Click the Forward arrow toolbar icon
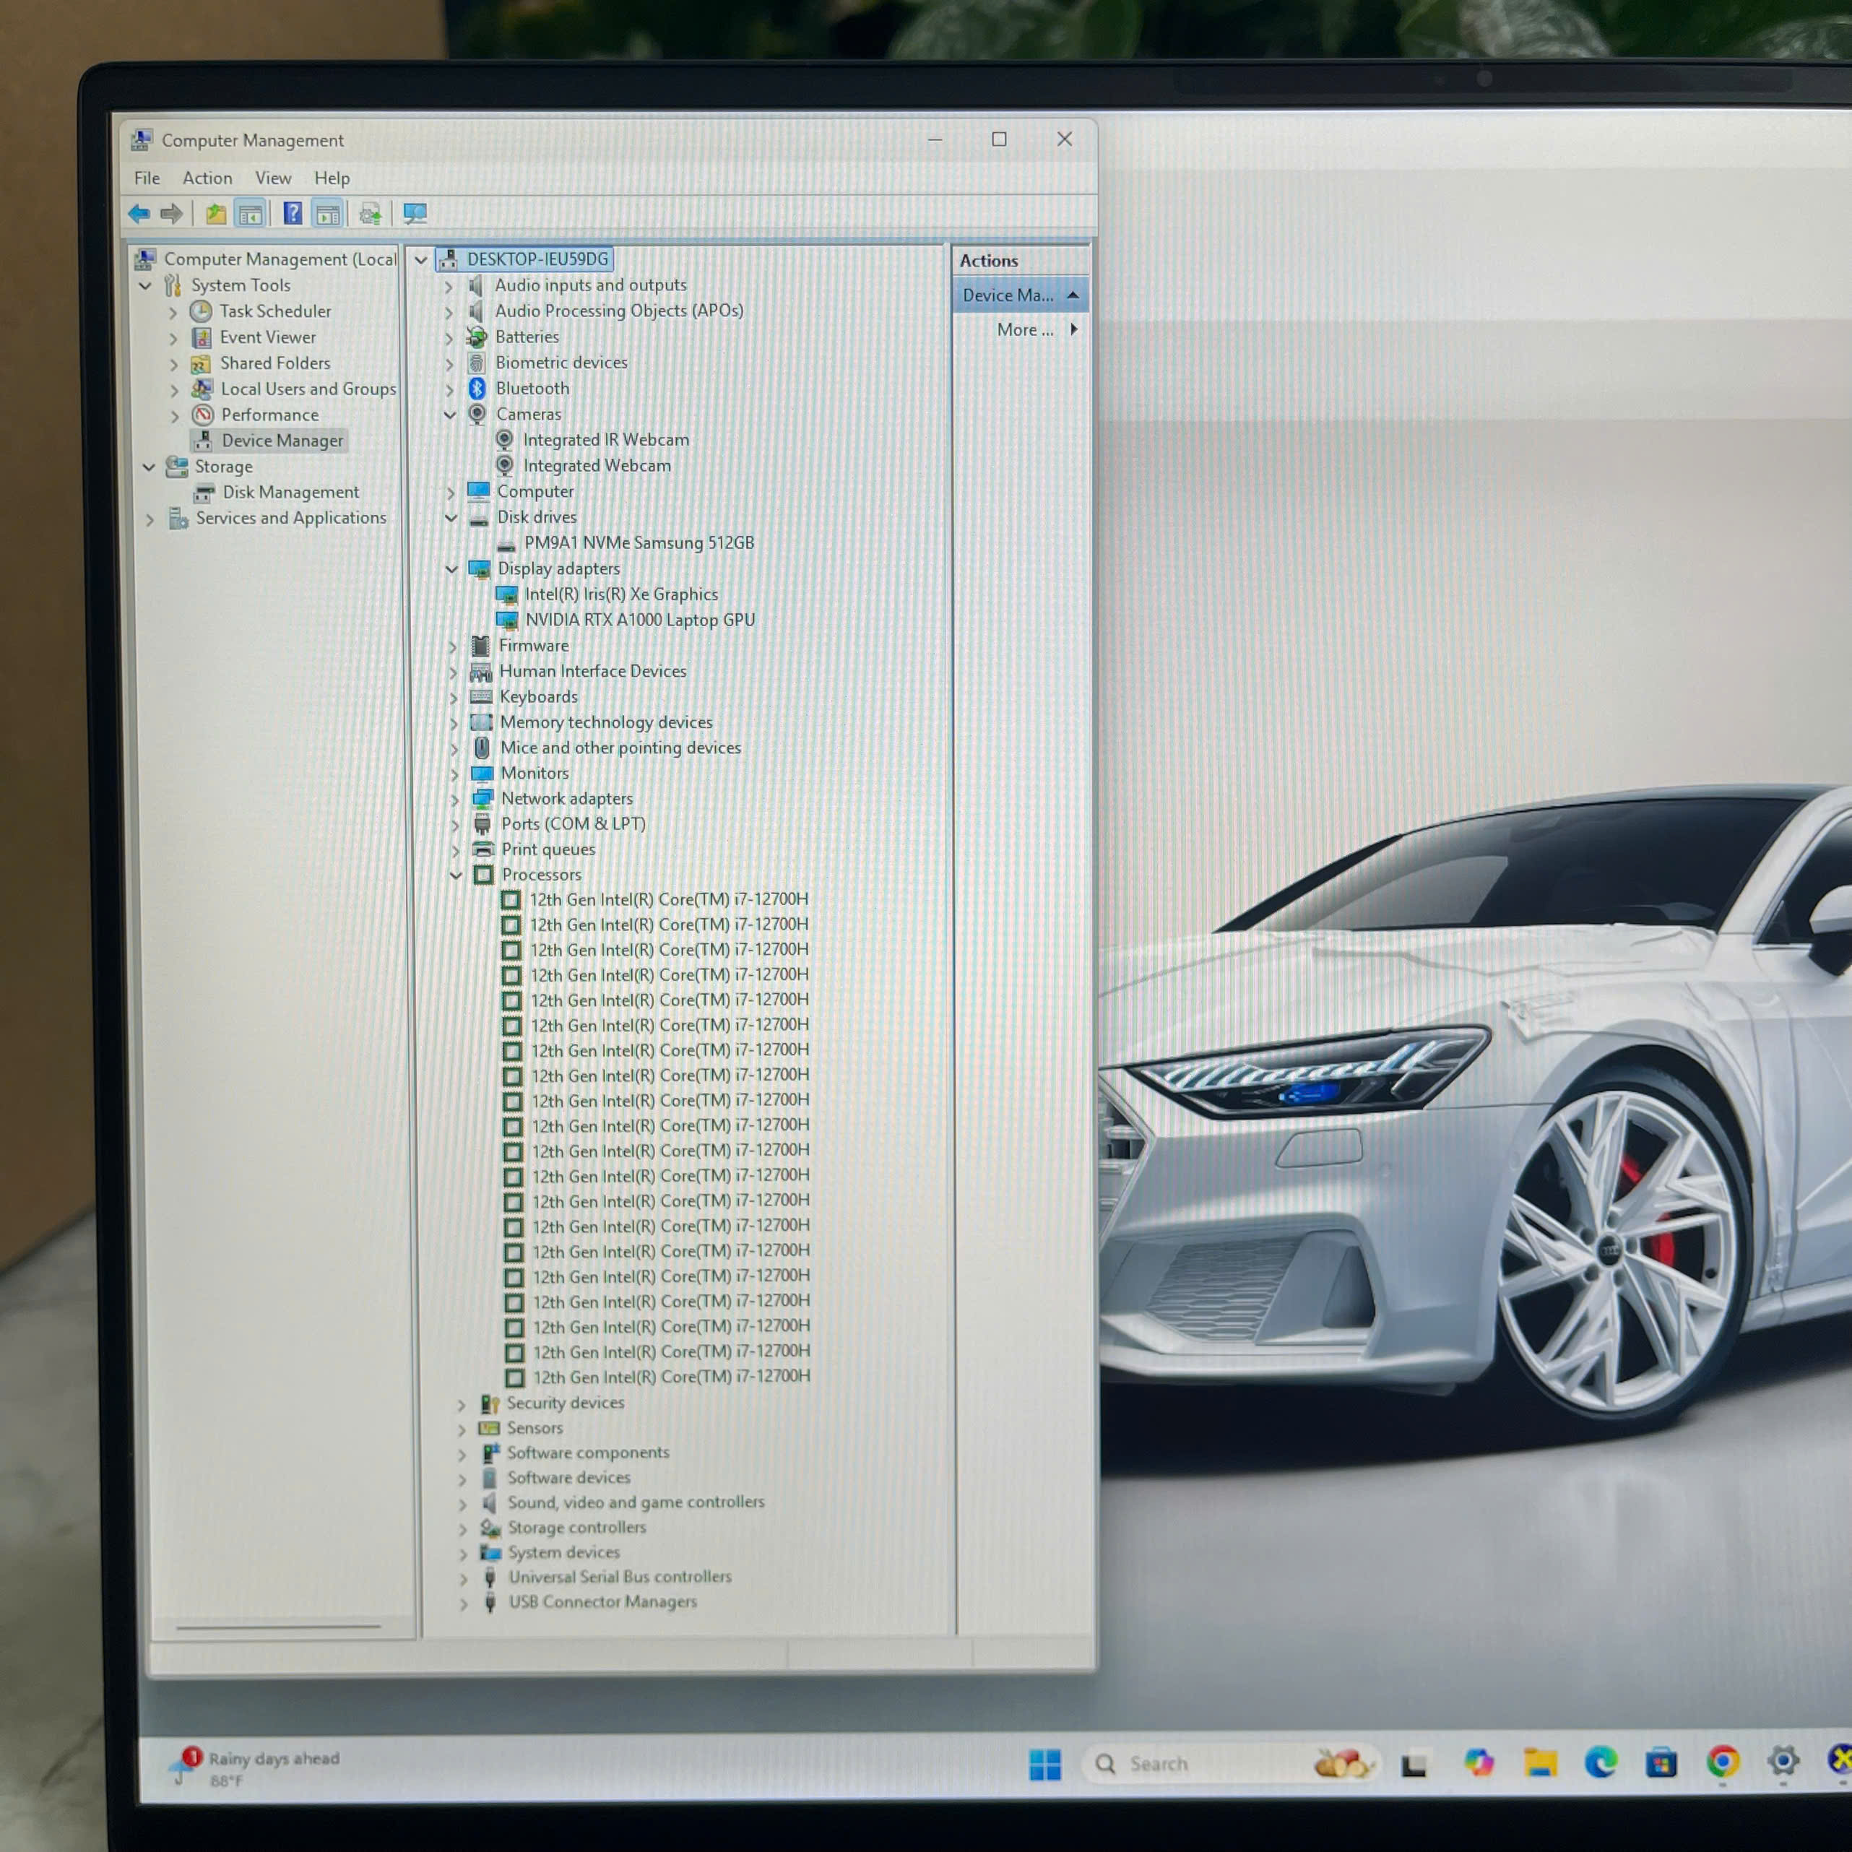The width and height of the screenshot is (1852, 1852). click(x=172, y=214)
